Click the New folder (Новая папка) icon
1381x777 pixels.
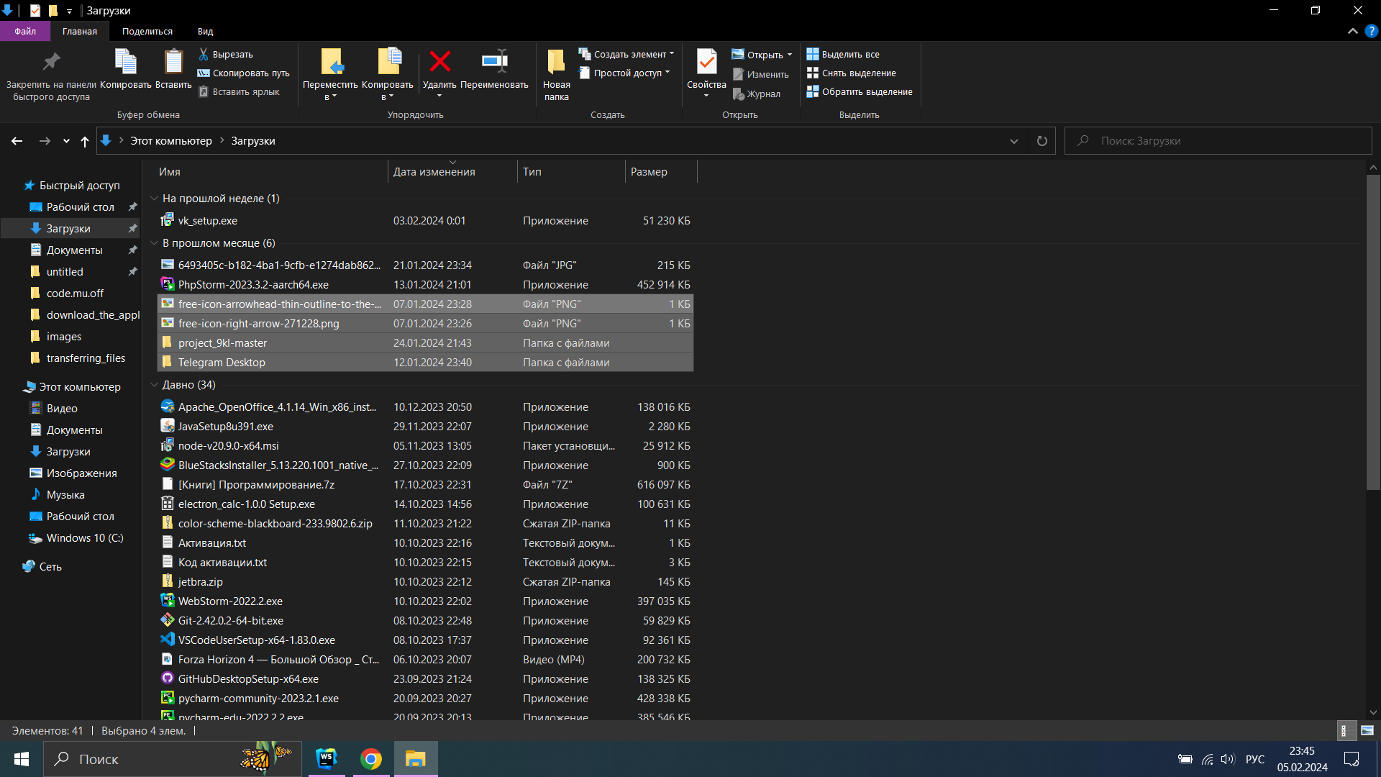pos(556,62)
